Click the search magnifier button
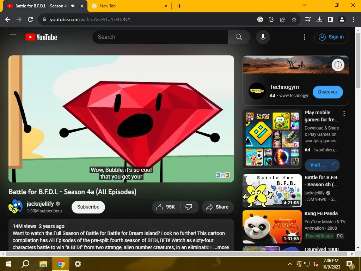 239,37
